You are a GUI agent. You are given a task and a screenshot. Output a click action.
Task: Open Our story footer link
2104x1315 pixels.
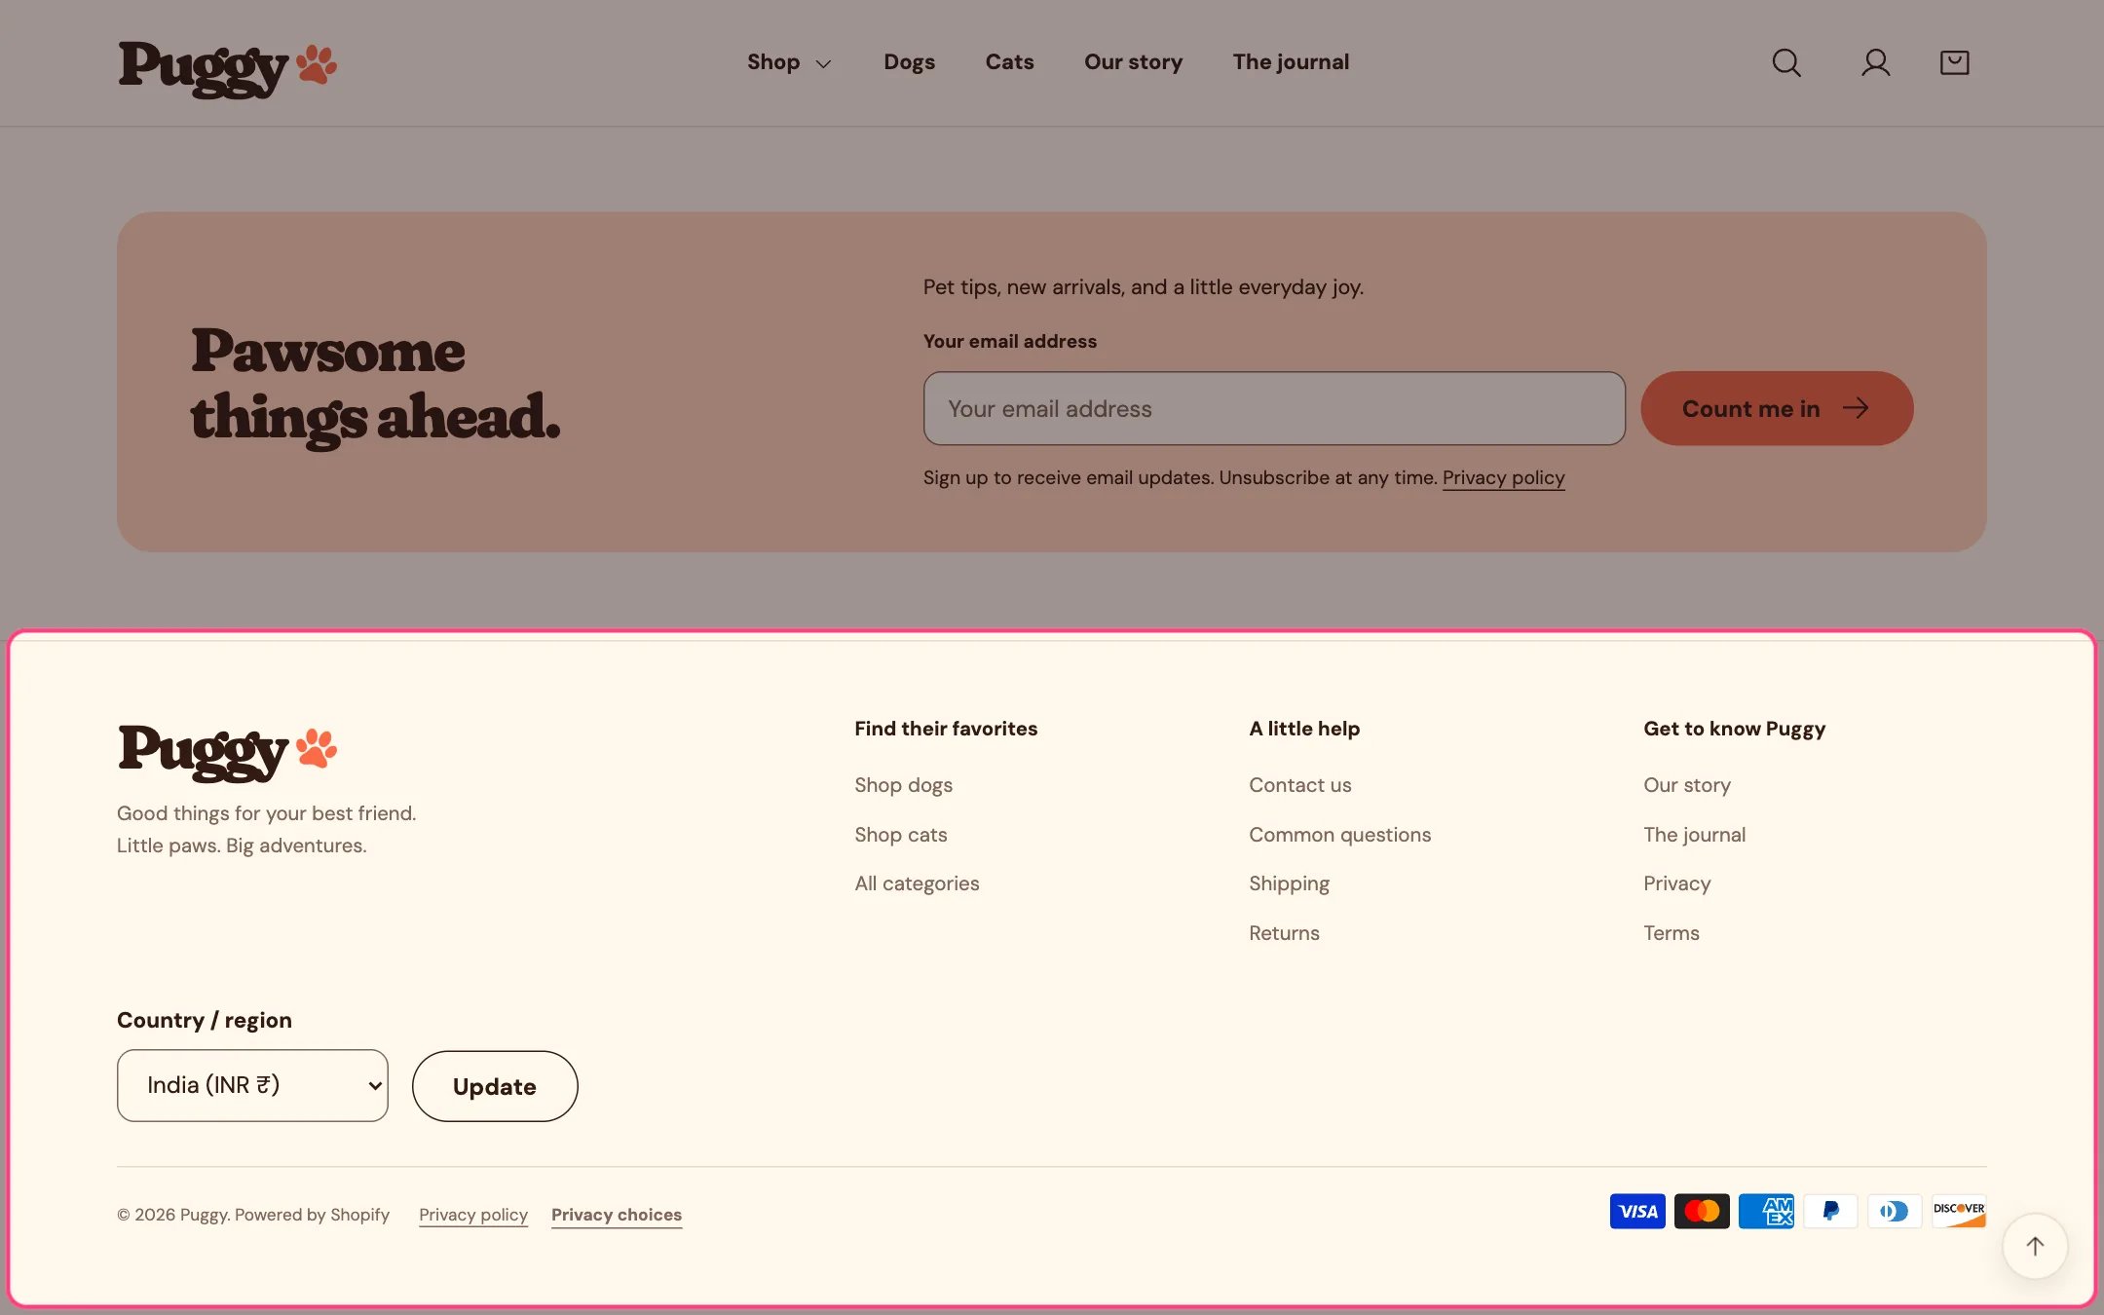click(x=1686, y=785)
